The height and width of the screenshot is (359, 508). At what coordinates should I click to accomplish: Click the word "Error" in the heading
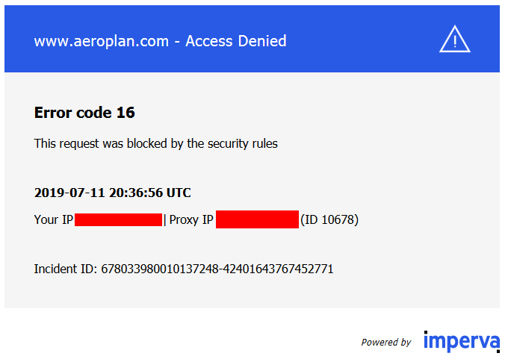[x=54, y=113]
